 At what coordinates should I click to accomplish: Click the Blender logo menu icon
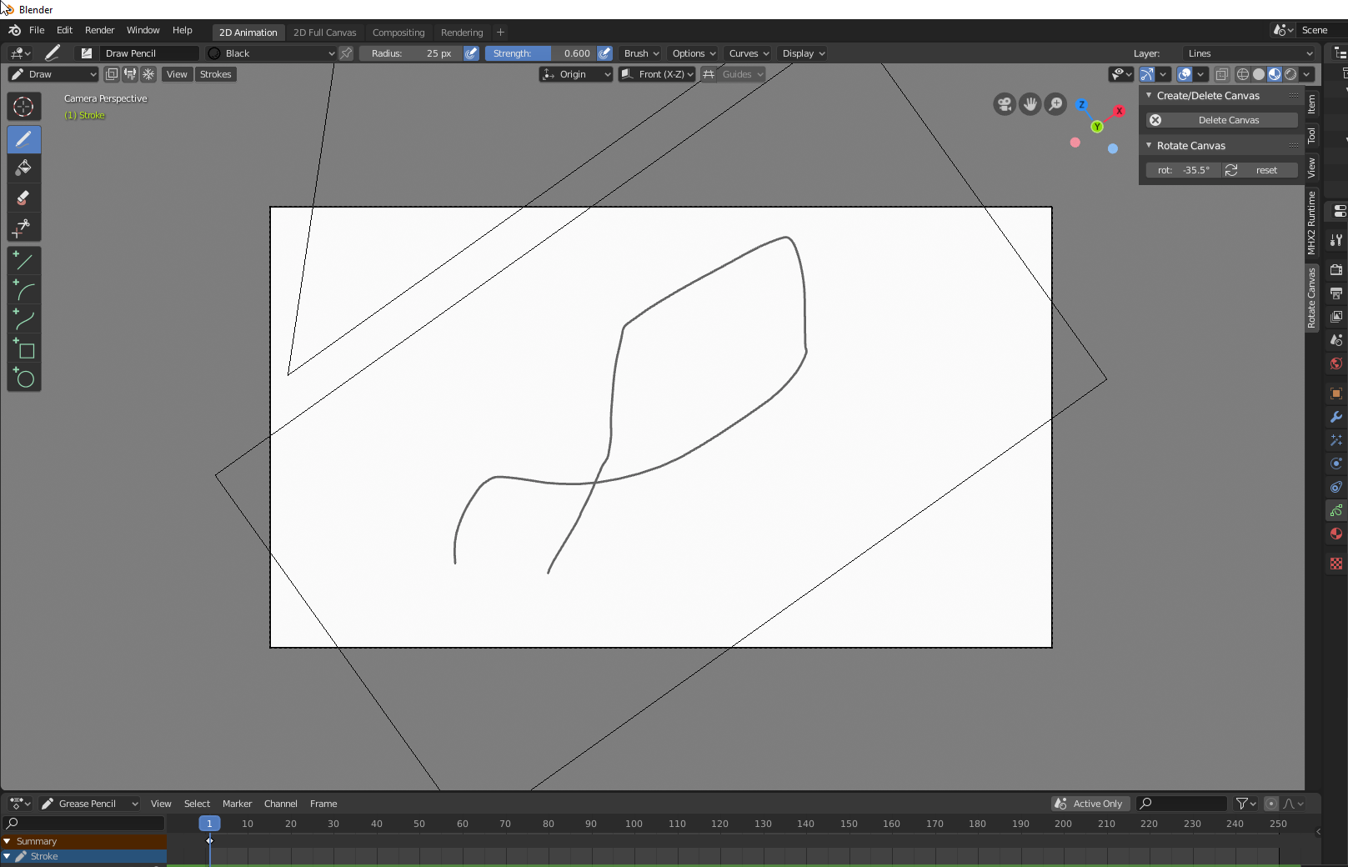14,31
